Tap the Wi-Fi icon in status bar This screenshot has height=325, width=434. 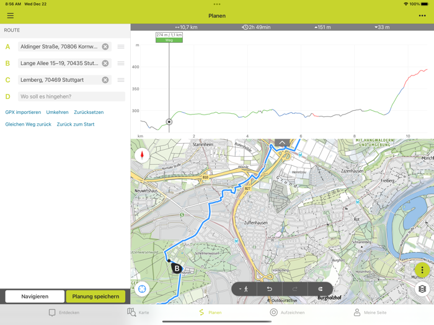405,4
